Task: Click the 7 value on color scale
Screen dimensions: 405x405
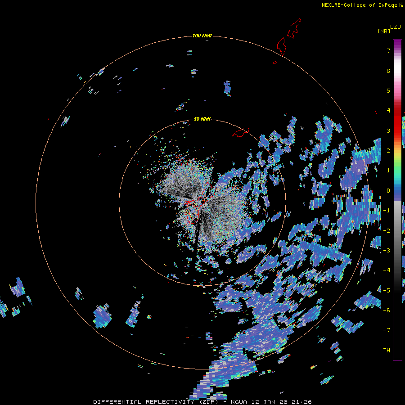Action: 388,50
